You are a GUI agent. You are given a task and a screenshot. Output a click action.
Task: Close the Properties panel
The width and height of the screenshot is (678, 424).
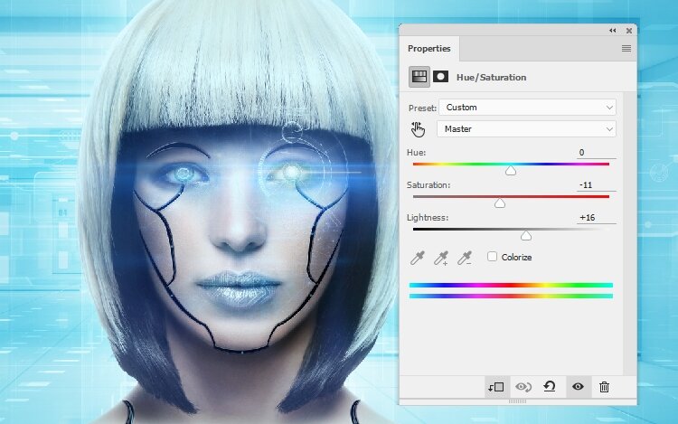tap(629, 31)
